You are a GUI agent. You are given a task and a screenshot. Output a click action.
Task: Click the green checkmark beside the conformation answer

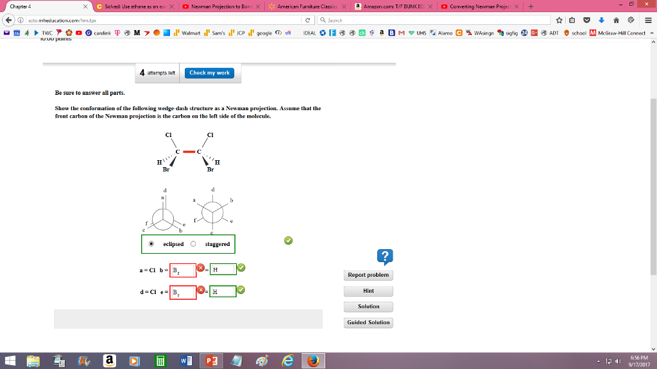[x=288, y=241]
